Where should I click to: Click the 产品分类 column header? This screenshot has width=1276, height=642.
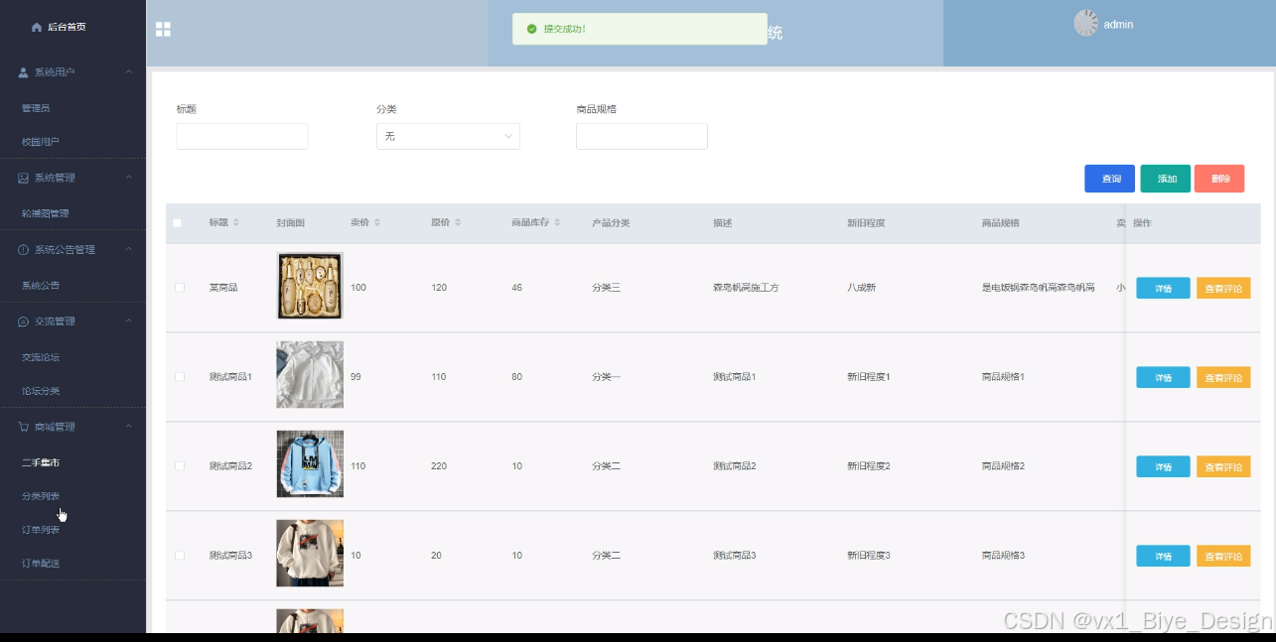(611, 223)
